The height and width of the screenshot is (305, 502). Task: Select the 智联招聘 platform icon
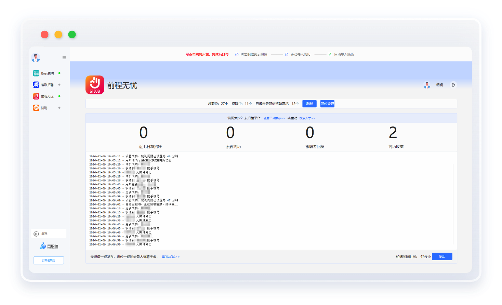[x=36, y=85]
